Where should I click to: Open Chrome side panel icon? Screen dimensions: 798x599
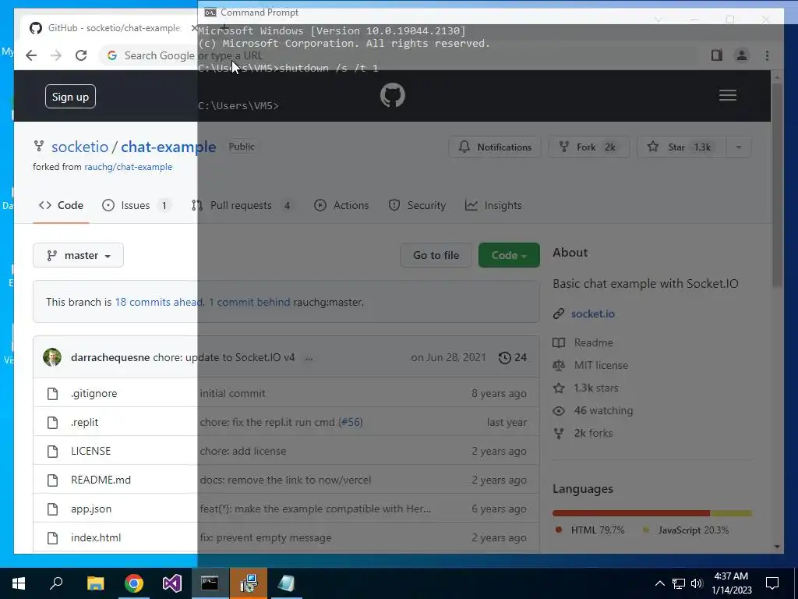(717, 55)
